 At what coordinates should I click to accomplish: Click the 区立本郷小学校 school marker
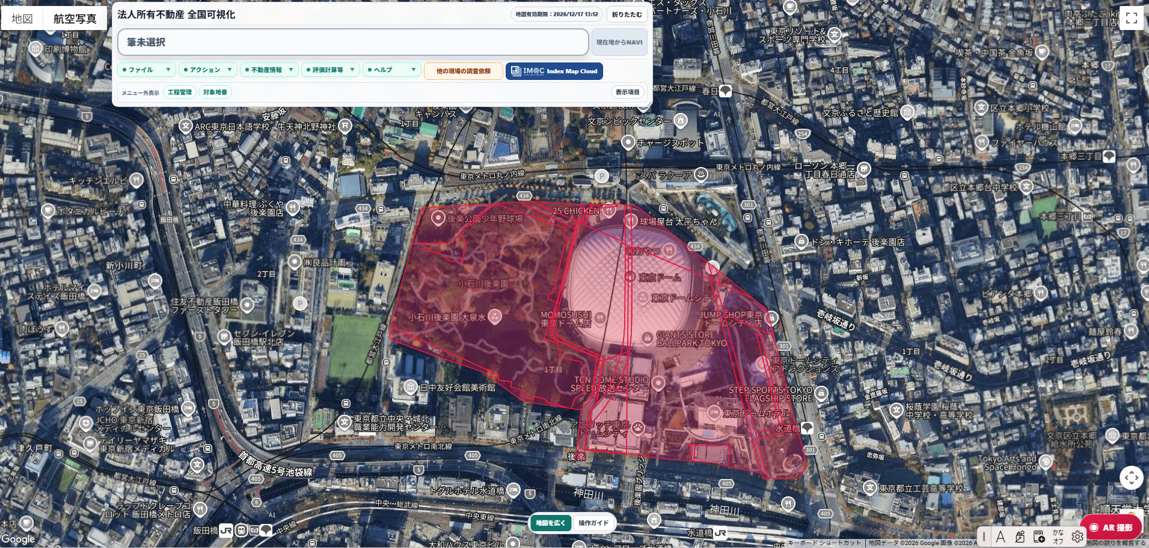981,107
